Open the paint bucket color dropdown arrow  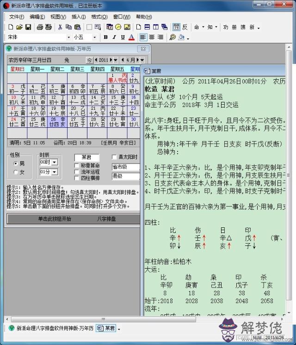pos(188,39)
